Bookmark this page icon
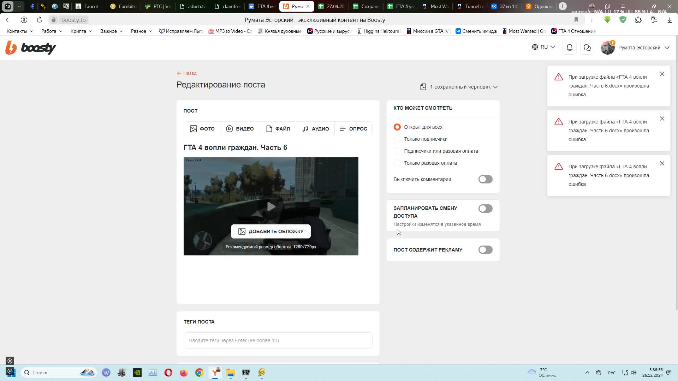Viewport: 678px width, 381px height. [x=576, y=20]
